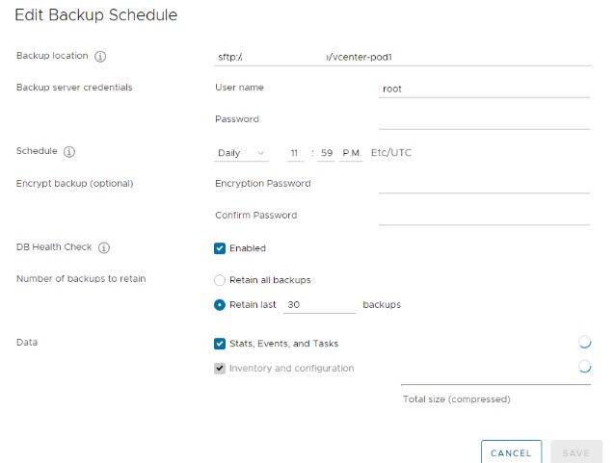This screenshot has height=463, width=614.
Task: Click the User name field containing root
Action: [484, 89]
